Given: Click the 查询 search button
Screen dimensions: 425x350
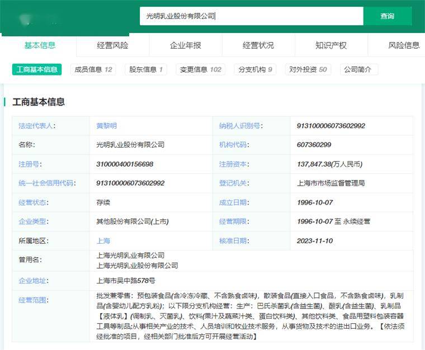Looking at the screenshot, I should point(388,16).
